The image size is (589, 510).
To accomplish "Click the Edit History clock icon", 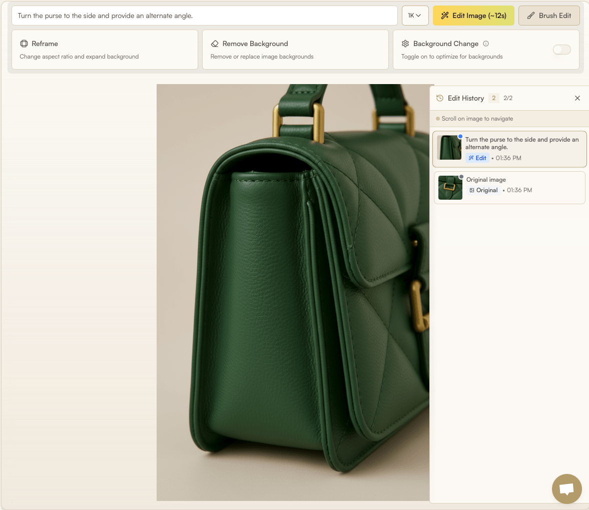I will [x=440, y=98].
